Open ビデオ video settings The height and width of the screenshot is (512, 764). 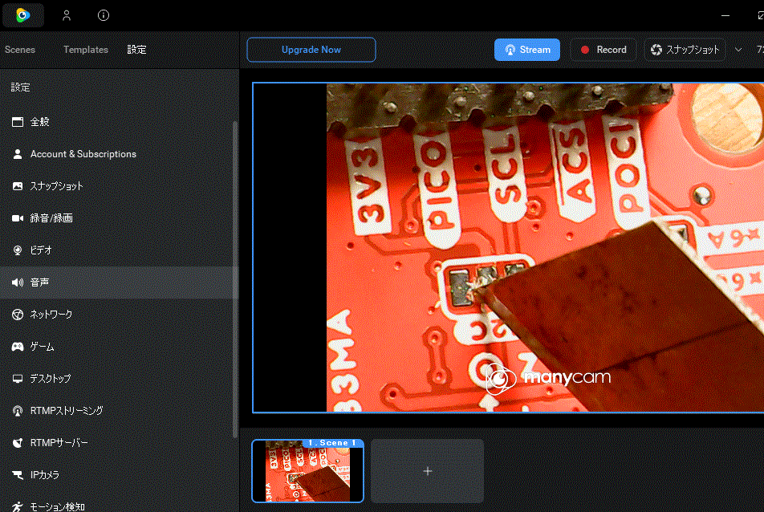(x=41, y=250)
